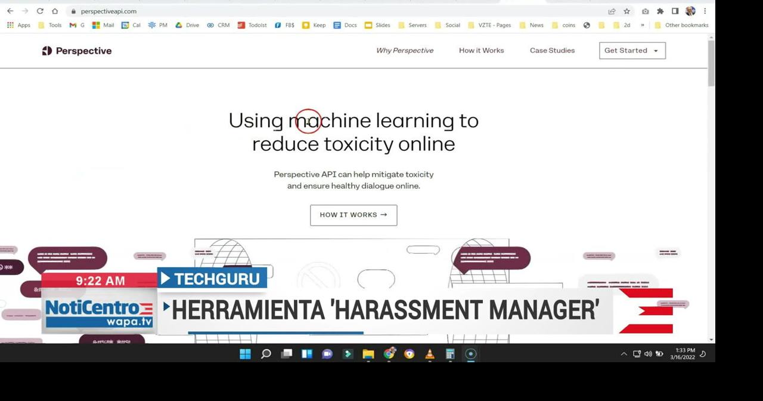The image size is (763, 401).
Task: Open Calculator from the taskbar
Action: [450, 354]
